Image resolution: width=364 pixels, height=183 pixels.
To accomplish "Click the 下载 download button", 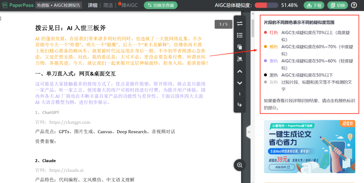I will [313, 5].
